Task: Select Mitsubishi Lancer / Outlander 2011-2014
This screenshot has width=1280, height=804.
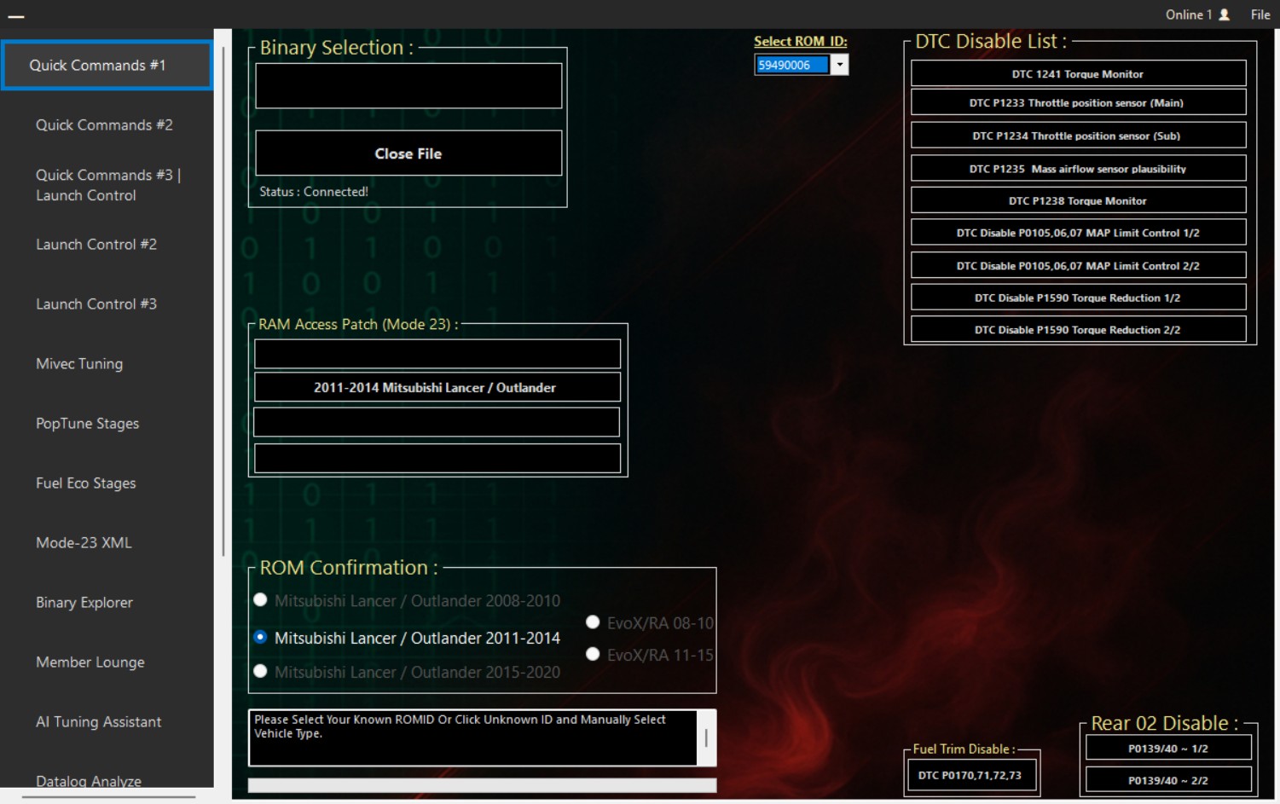Action: point(260,637)
